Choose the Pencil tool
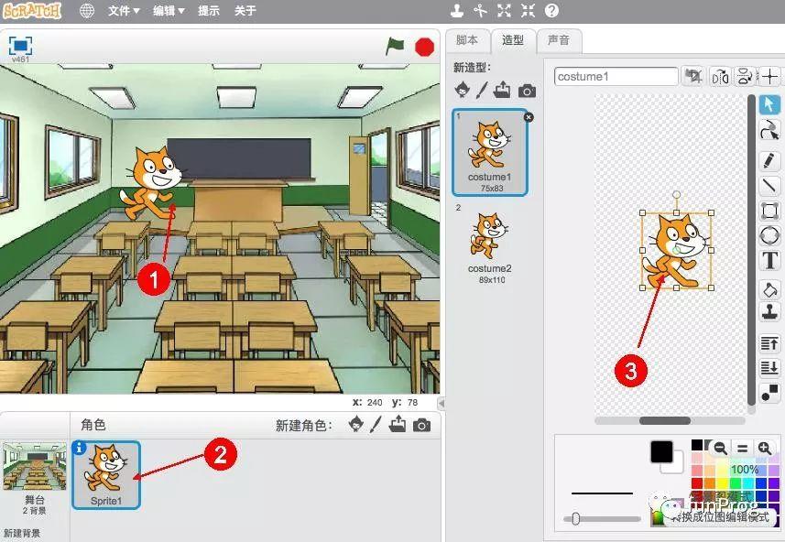 [769, 160]
